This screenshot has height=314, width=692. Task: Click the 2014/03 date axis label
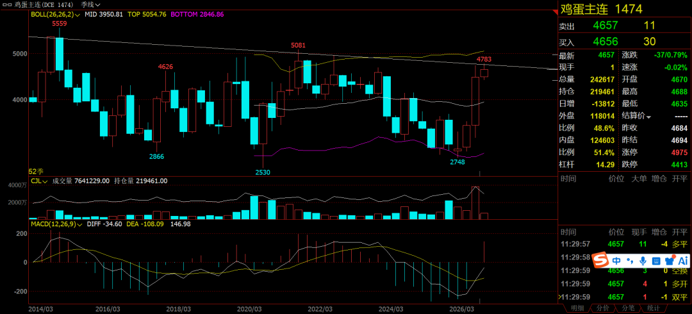click(40, 308)
